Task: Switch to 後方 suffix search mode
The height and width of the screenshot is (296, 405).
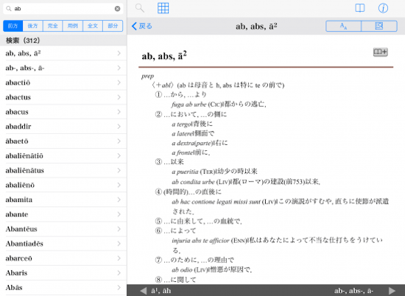Action: coord(33,26)
